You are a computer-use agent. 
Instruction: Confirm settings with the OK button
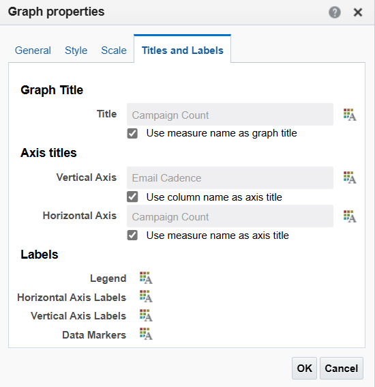click(304, 369)
